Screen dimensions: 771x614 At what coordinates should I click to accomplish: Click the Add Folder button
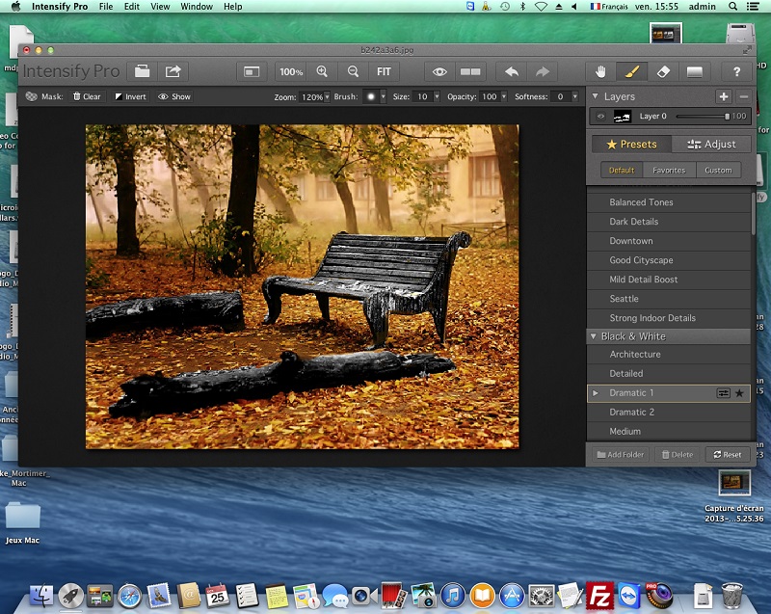(x=620, y=455)
